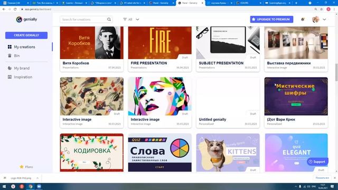Open the Chrome profile icon
Viewport: 338px width, 190px height.
click(x=328, y=9)
